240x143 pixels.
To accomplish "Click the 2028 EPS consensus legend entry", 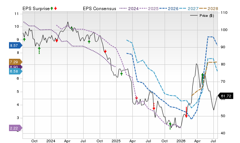I will pos(208,9).
